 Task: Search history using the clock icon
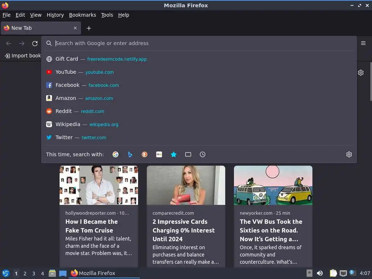pos(203,154)
